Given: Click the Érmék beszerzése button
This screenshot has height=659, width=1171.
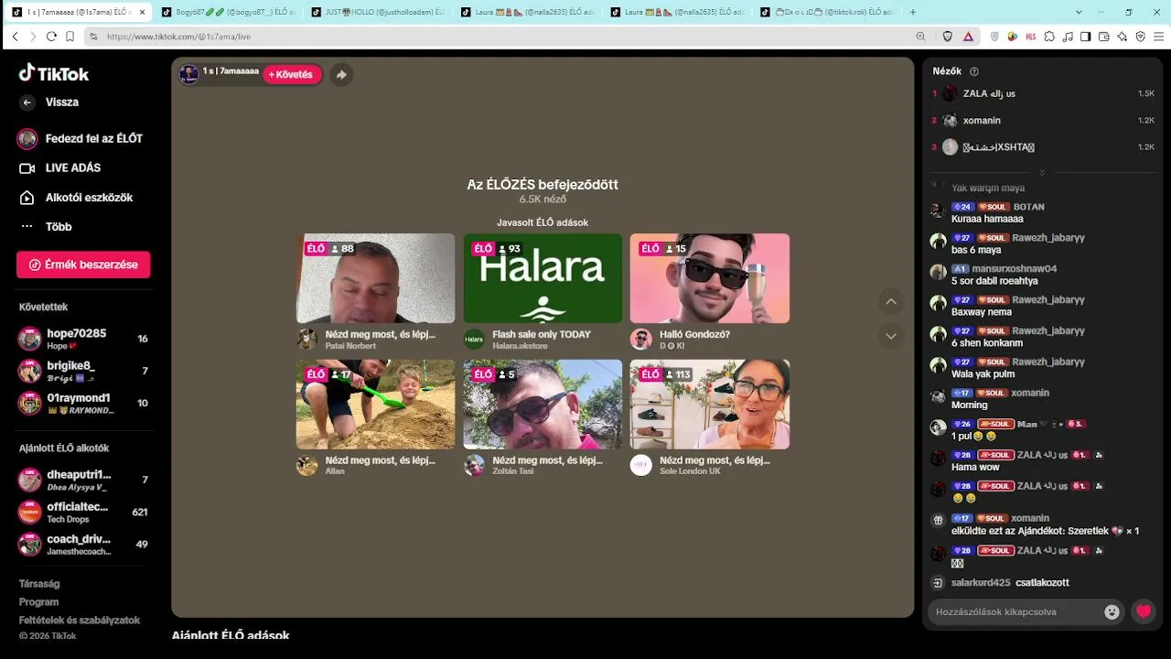Looking at the screenshot, I should [x=83, y=265].
